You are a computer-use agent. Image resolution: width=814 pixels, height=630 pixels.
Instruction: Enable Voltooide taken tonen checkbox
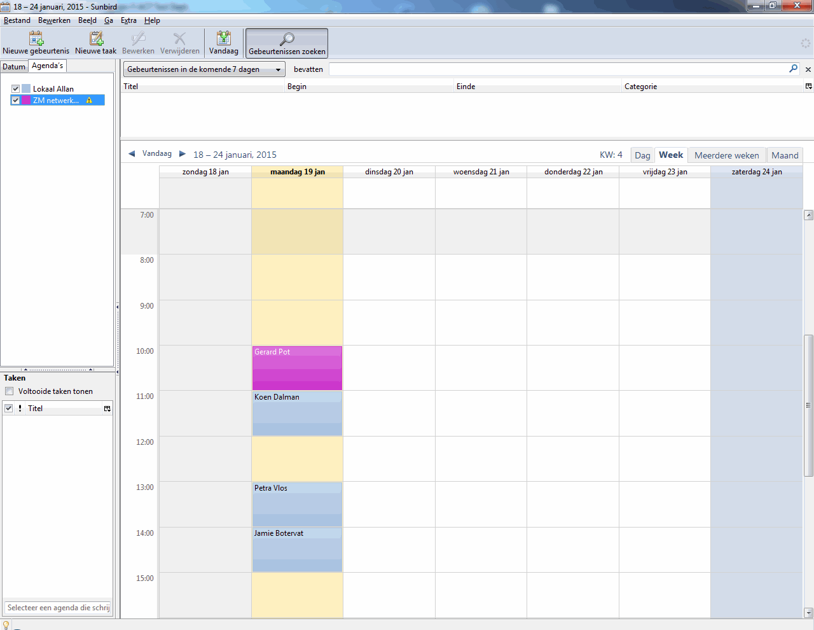click(10, 391)
